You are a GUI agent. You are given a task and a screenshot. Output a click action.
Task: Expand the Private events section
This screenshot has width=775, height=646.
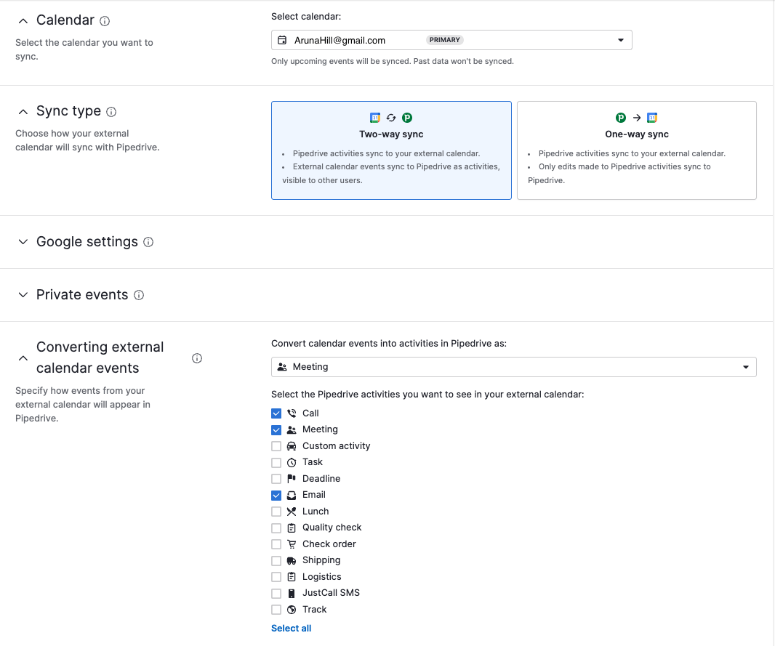(x=23, y=294)
